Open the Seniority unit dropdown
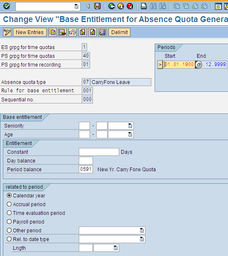The width and height of the screenshot is (228, 256). tap(130, 126)
